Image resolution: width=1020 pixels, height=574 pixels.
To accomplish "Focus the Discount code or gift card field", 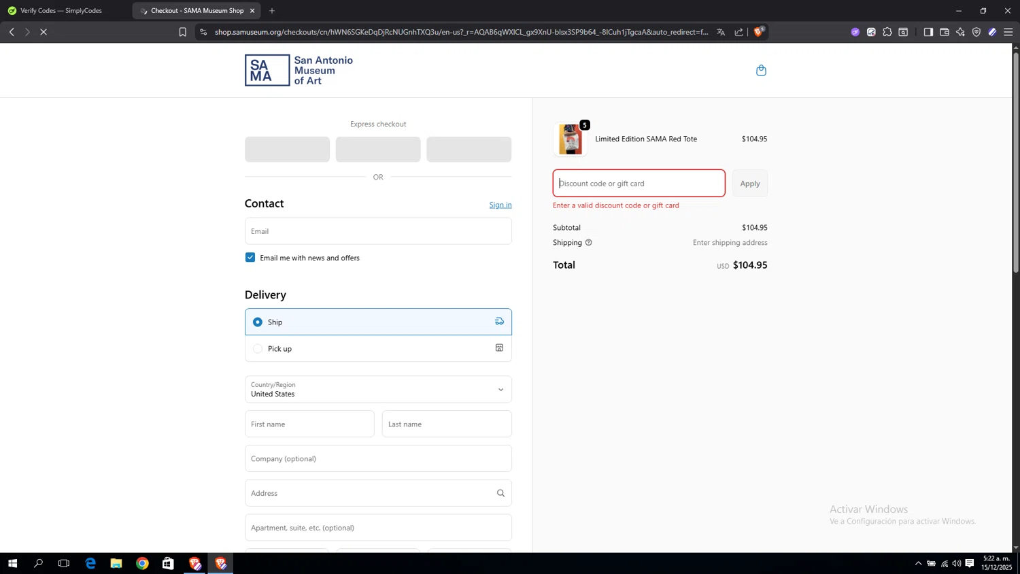I will click(x=639, y=184).
